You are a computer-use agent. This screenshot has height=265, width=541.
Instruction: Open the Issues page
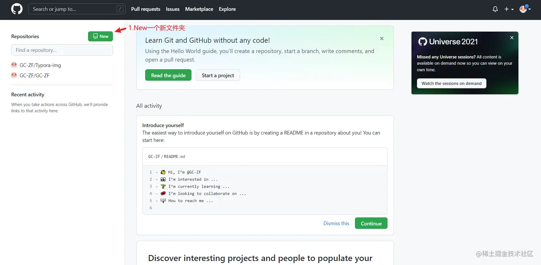[173, 9]
